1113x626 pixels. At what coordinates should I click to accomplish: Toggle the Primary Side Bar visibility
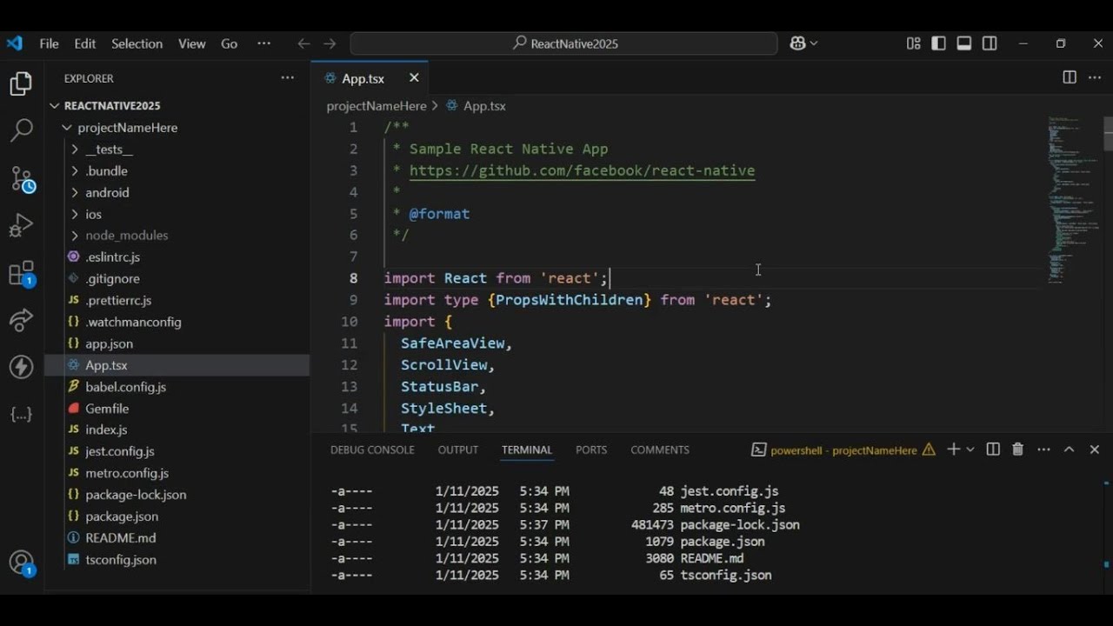click(x=938, y=43)
